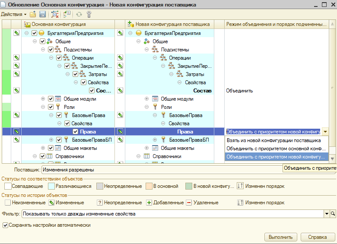Open the Фильтр dropdown arrow
Screen dimensions: 337x244
coord(327,214)
